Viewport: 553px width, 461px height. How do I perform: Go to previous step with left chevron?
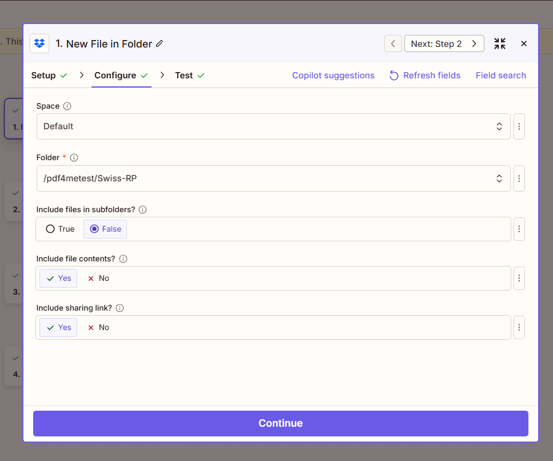pyautogui.click(x=393, y=43)
